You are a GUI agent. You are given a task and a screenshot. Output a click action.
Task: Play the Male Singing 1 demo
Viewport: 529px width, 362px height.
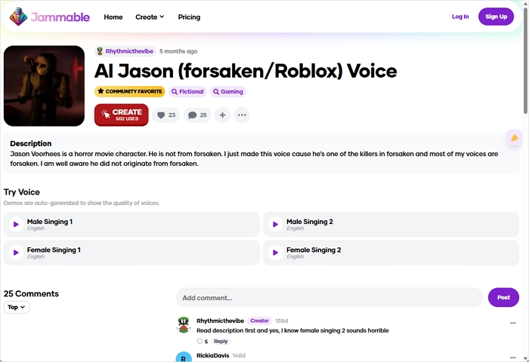tap(16, 224)
